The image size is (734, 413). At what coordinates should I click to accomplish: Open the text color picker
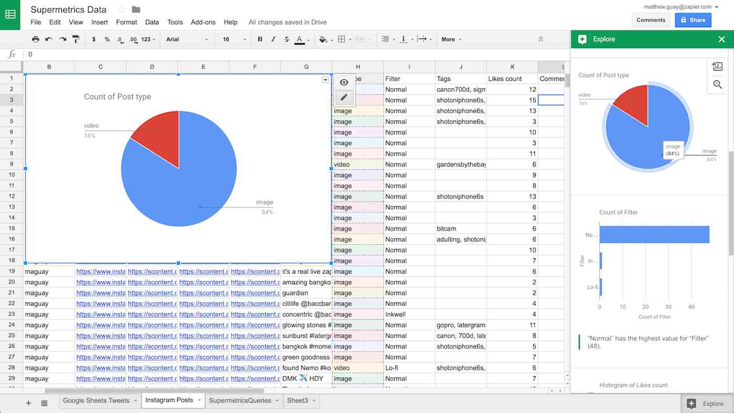(300, 39)
